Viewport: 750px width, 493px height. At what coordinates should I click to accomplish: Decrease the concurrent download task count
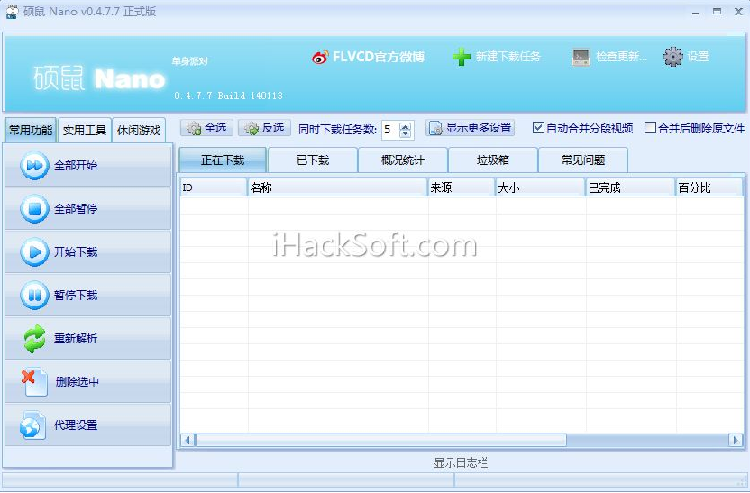click(405, 133)
